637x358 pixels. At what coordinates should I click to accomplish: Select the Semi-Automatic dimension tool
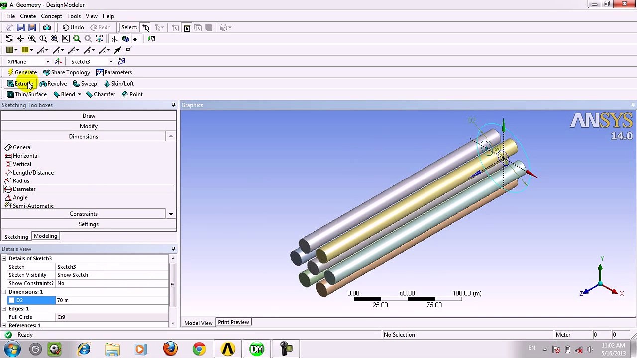pos(29,206)
